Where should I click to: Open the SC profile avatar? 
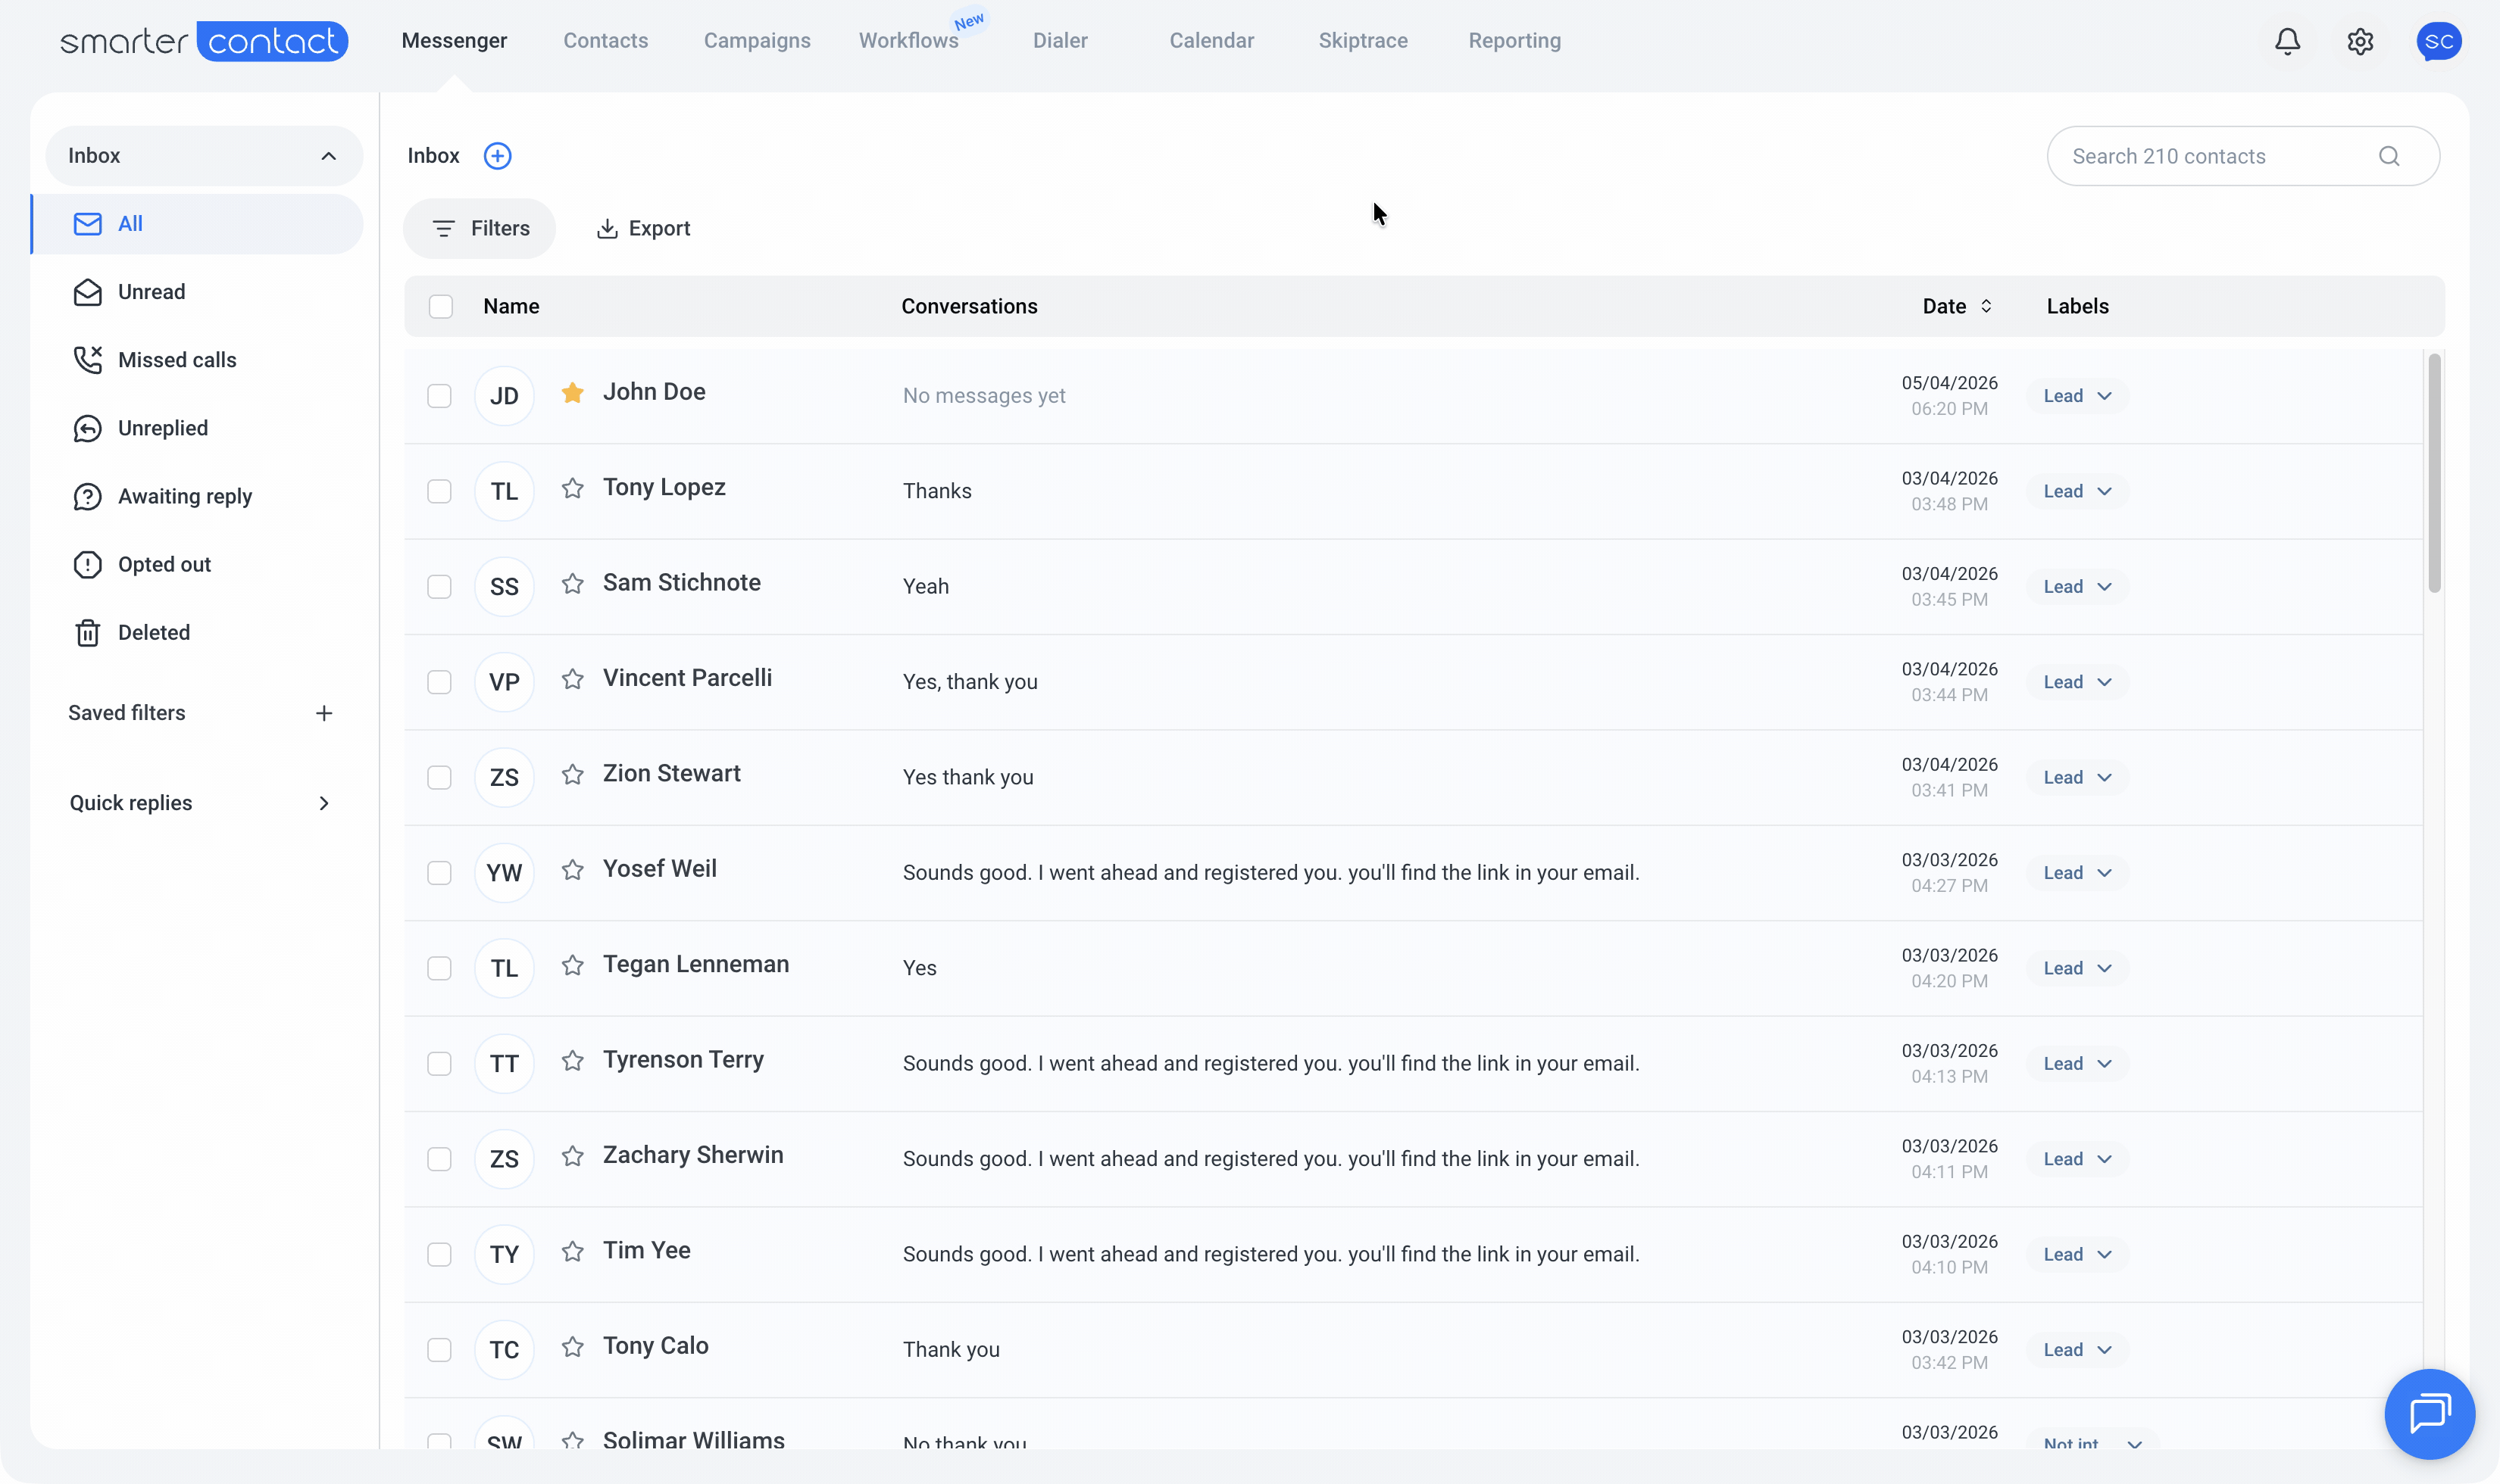2439,41
